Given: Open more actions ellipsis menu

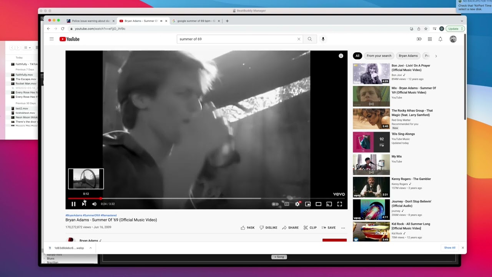Looking at the screenshot, I should [343, 228].
